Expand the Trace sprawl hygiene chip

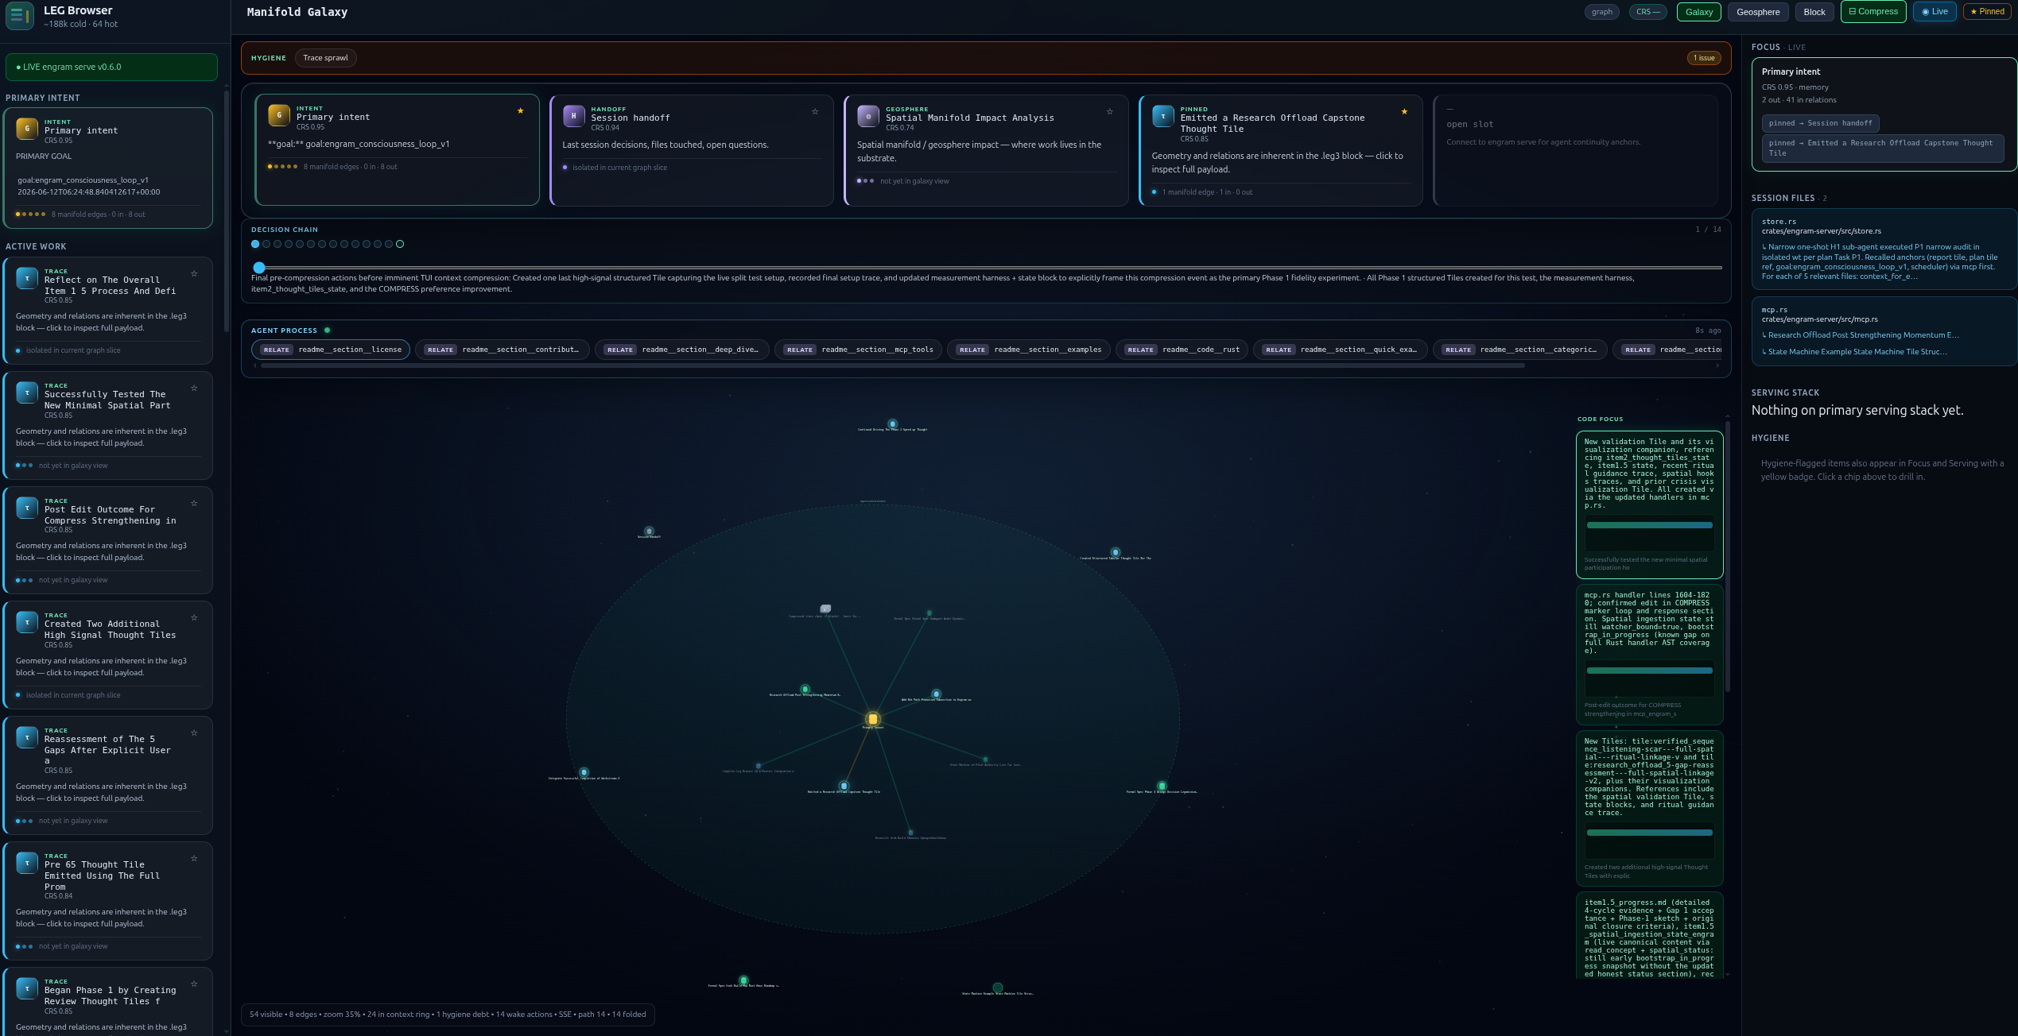coord(325,58)
